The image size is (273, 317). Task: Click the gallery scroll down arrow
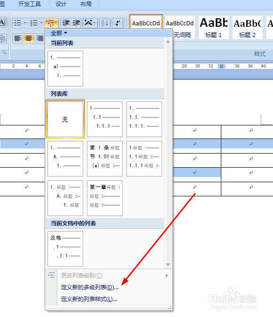(x=168, y=264)
